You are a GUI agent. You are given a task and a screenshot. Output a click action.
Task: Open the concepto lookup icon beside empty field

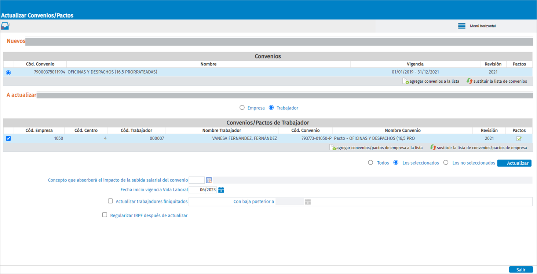pyautogui.click(x=209, y=180)
